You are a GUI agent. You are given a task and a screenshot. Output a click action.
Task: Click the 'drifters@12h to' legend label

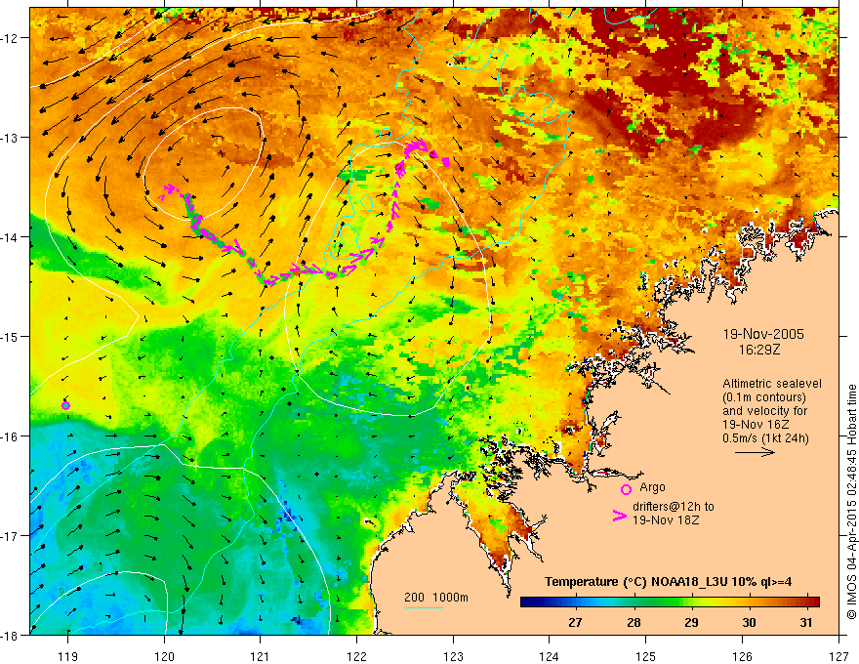pyautogui.click(x=674, y=507)
